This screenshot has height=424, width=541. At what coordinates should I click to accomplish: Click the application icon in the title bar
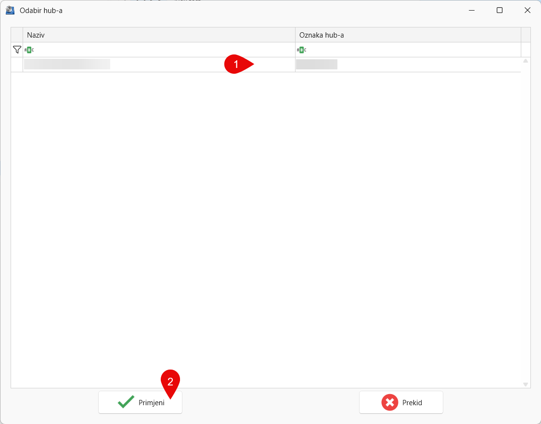click(10, 10)
